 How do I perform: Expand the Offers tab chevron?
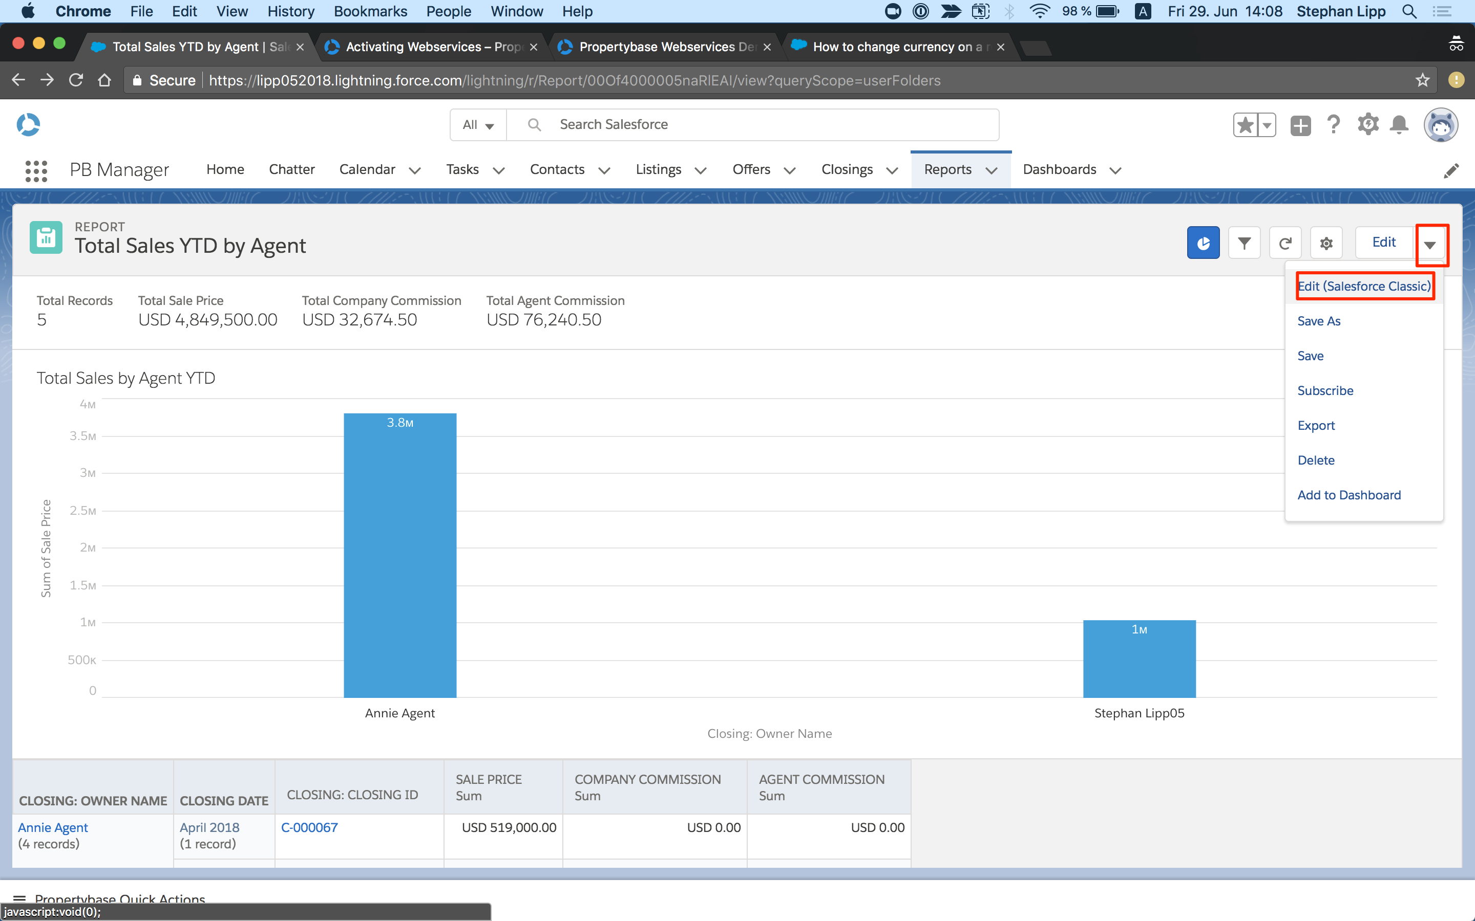coord(789,170)
